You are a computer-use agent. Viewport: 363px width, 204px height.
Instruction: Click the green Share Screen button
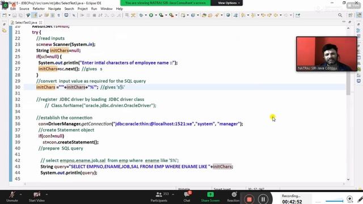click(x=210, y=197)
